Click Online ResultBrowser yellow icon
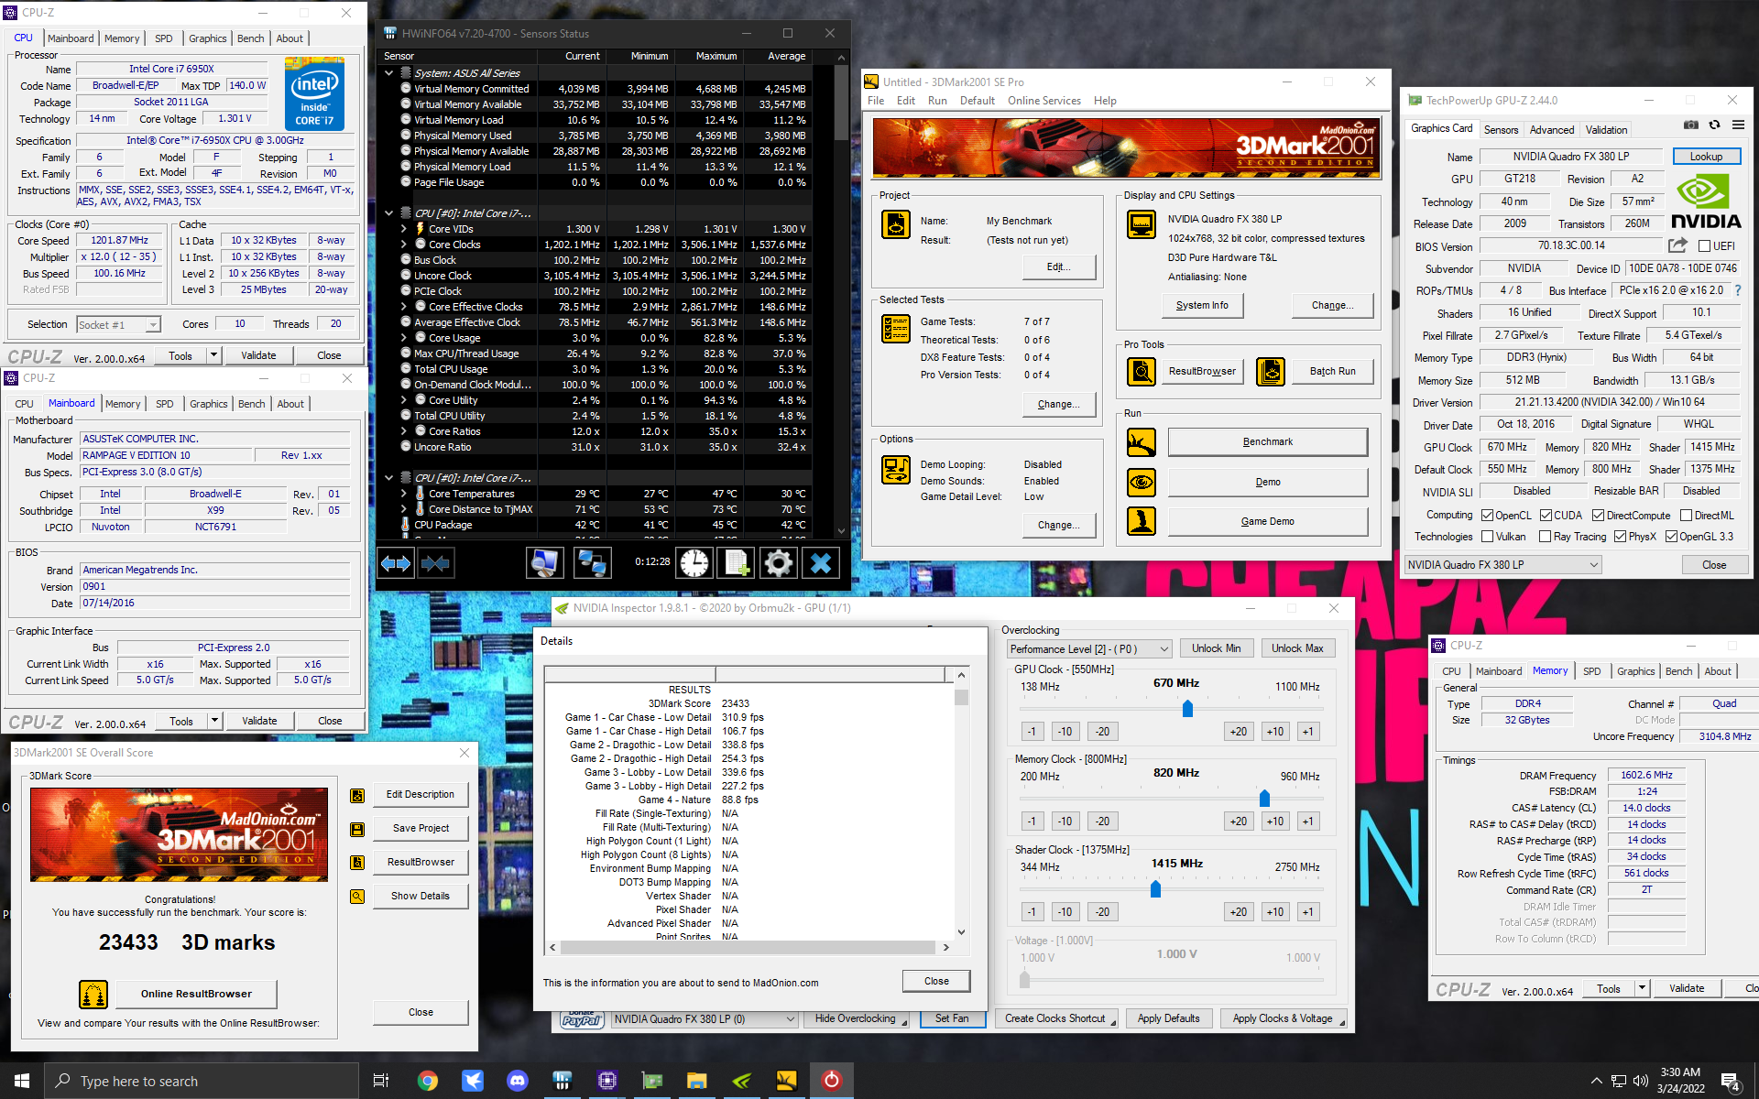The image size is (1759, 1099). [93, 995]
